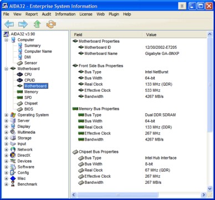This screenshot has height=200, width=215.
Task: Click the vertical scrollbar down arrow
Action: [x=209, y=189]
